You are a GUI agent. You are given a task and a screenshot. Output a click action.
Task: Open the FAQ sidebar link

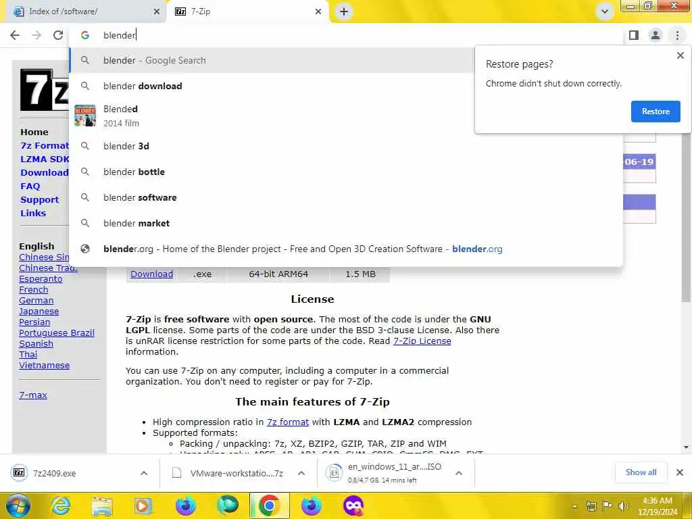click(30, 187)
